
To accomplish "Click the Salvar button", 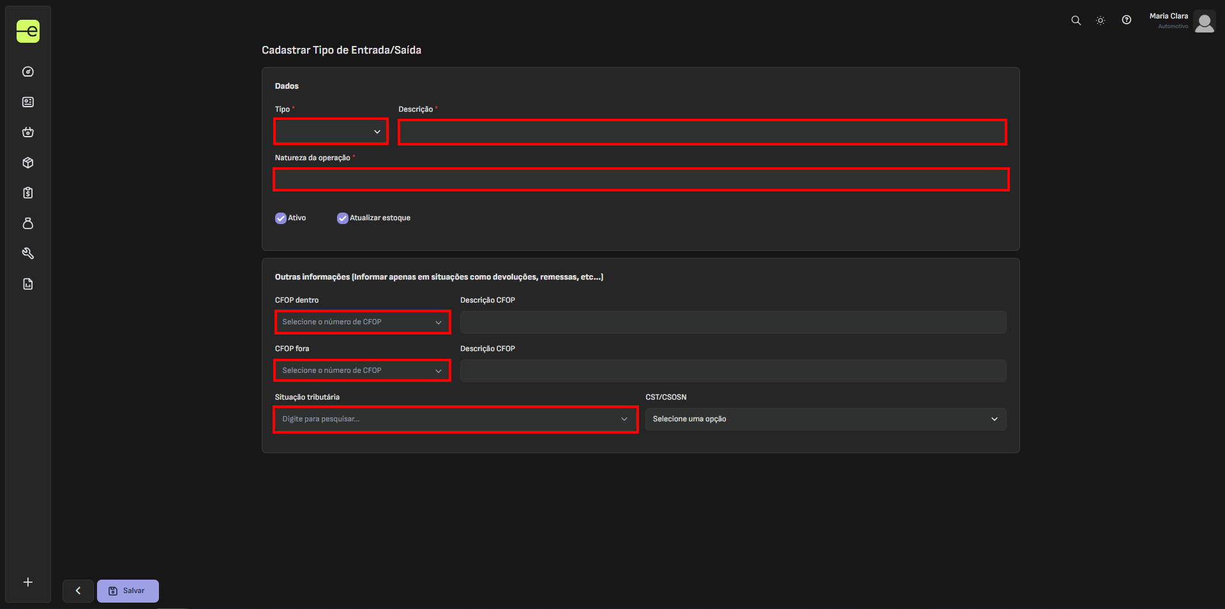I will pos(128,591).
